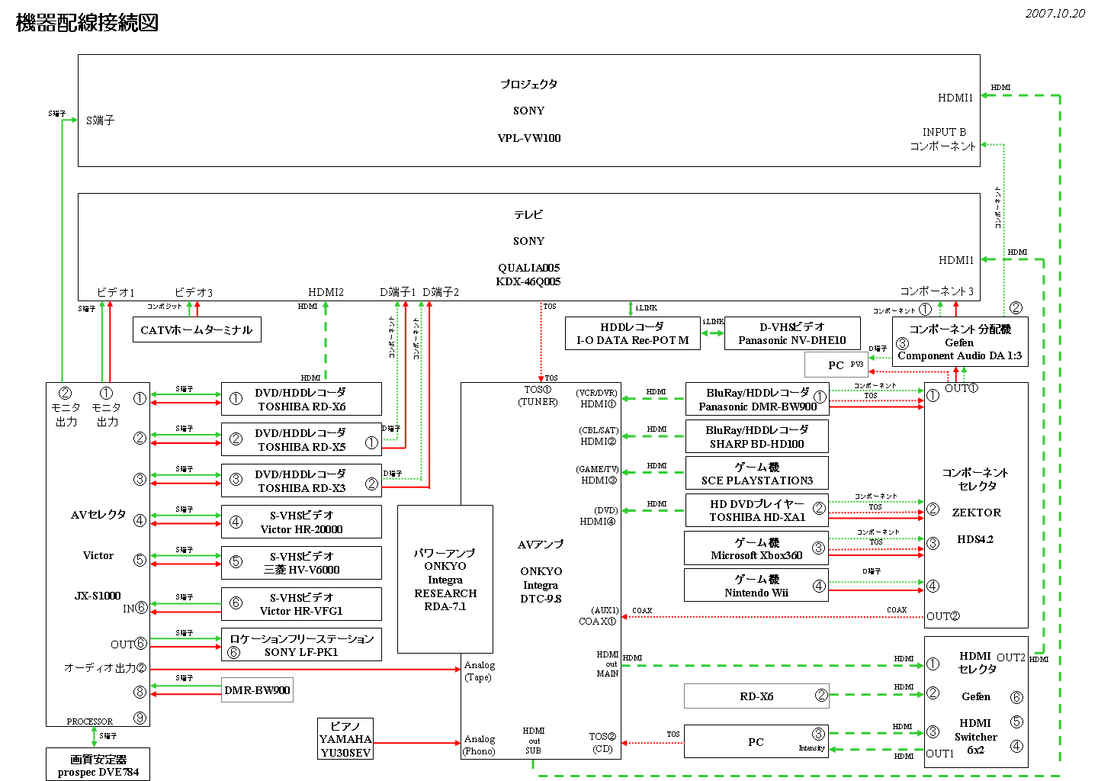The width and height of the screenshot is (1098, 781).
Task: Select the Gefen Component Audio DA 1:3 box
Action: point(959,342)
